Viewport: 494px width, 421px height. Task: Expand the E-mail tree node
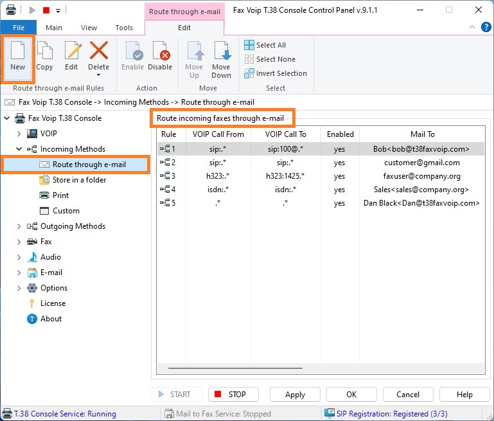point(19,273)
